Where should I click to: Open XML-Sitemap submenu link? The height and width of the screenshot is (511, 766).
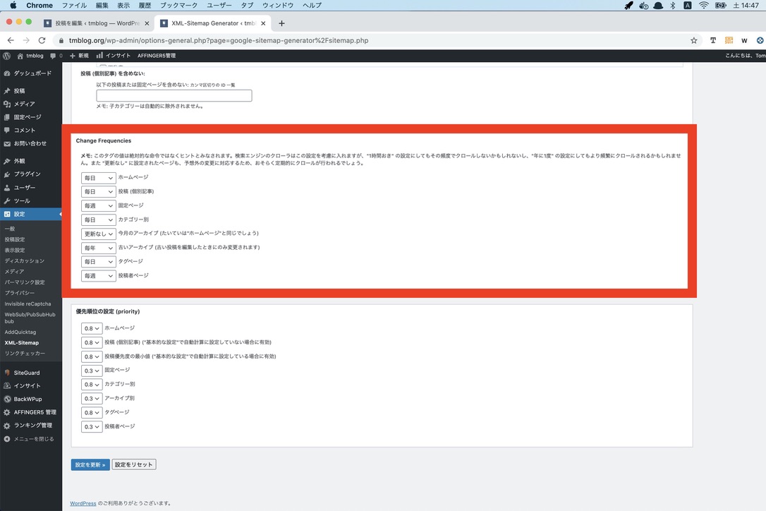(21, 343)
